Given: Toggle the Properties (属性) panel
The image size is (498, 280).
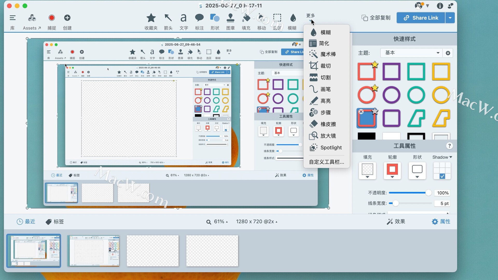Looking at the screenshot, I should point(441,222).
